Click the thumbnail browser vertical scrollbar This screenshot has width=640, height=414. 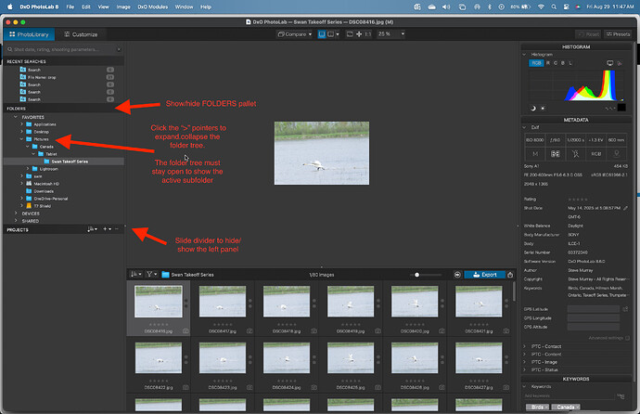(514, 291)
